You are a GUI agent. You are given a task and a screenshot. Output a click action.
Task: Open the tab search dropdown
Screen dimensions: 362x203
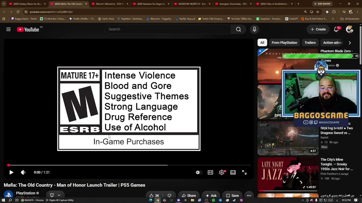(x=4, y=4)
